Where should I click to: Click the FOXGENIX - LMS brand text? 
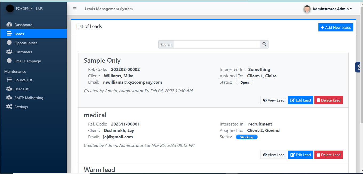click(29, 9)
